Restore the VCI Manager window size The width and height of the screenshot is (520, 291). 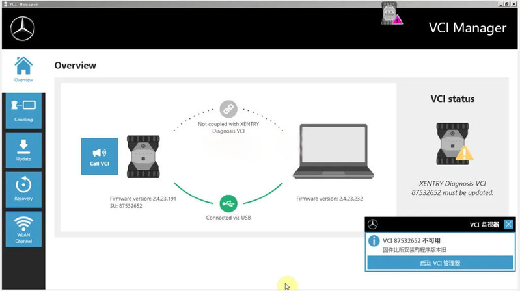click(506, 4)
